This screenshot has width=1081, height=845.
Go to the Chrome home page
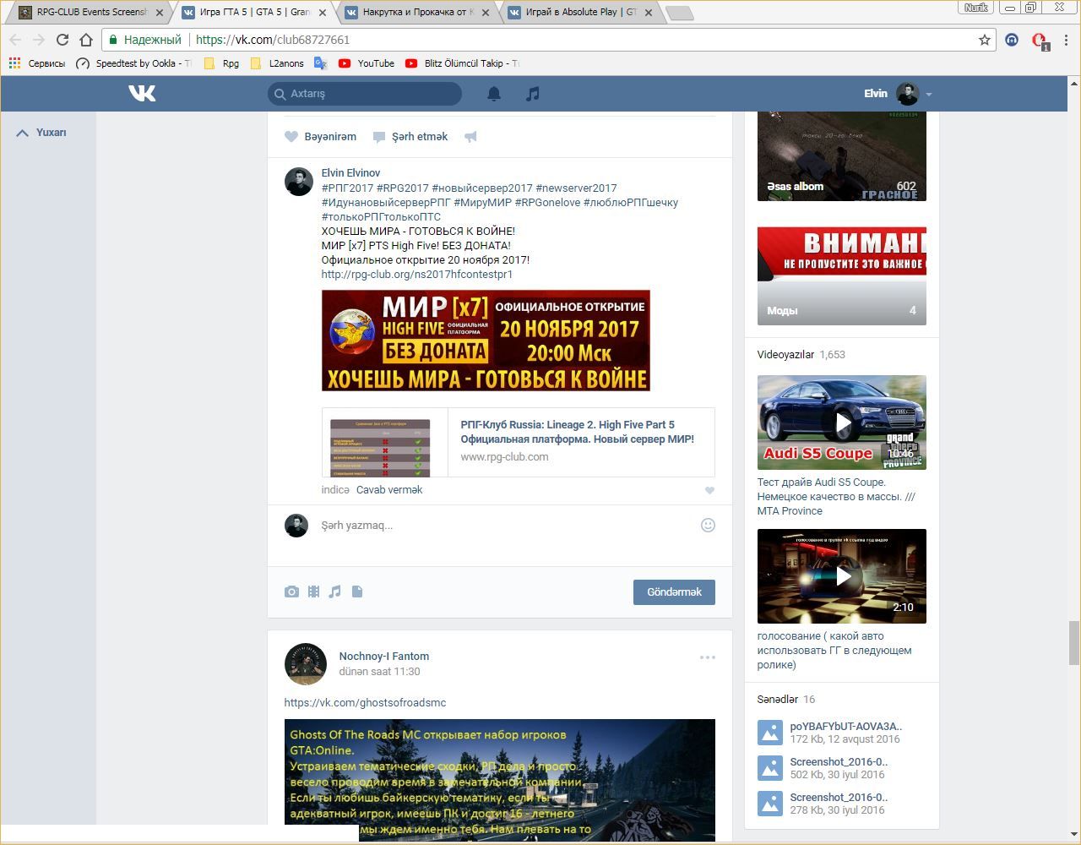click(85, 40)
